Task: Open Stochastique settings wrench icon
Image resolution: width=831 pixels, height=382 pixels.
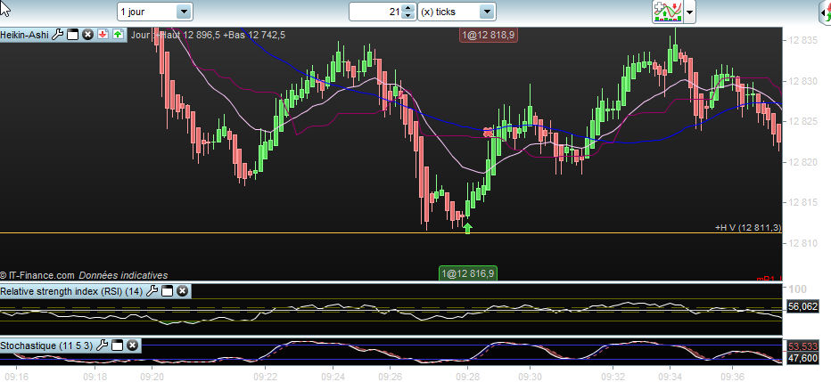Action: [102, 346]
